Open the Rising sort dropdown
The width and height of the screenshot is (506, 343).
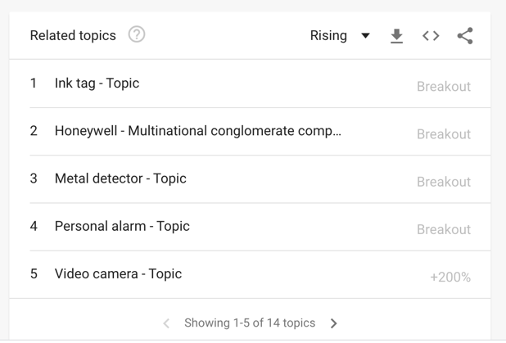click(340, 35)
